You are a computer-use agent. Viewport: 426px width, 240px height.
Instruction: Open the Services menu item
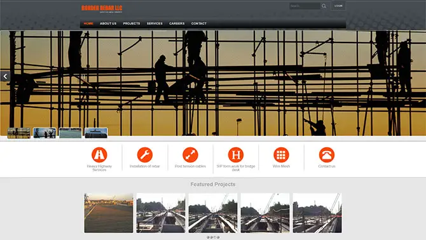point(155,23)
